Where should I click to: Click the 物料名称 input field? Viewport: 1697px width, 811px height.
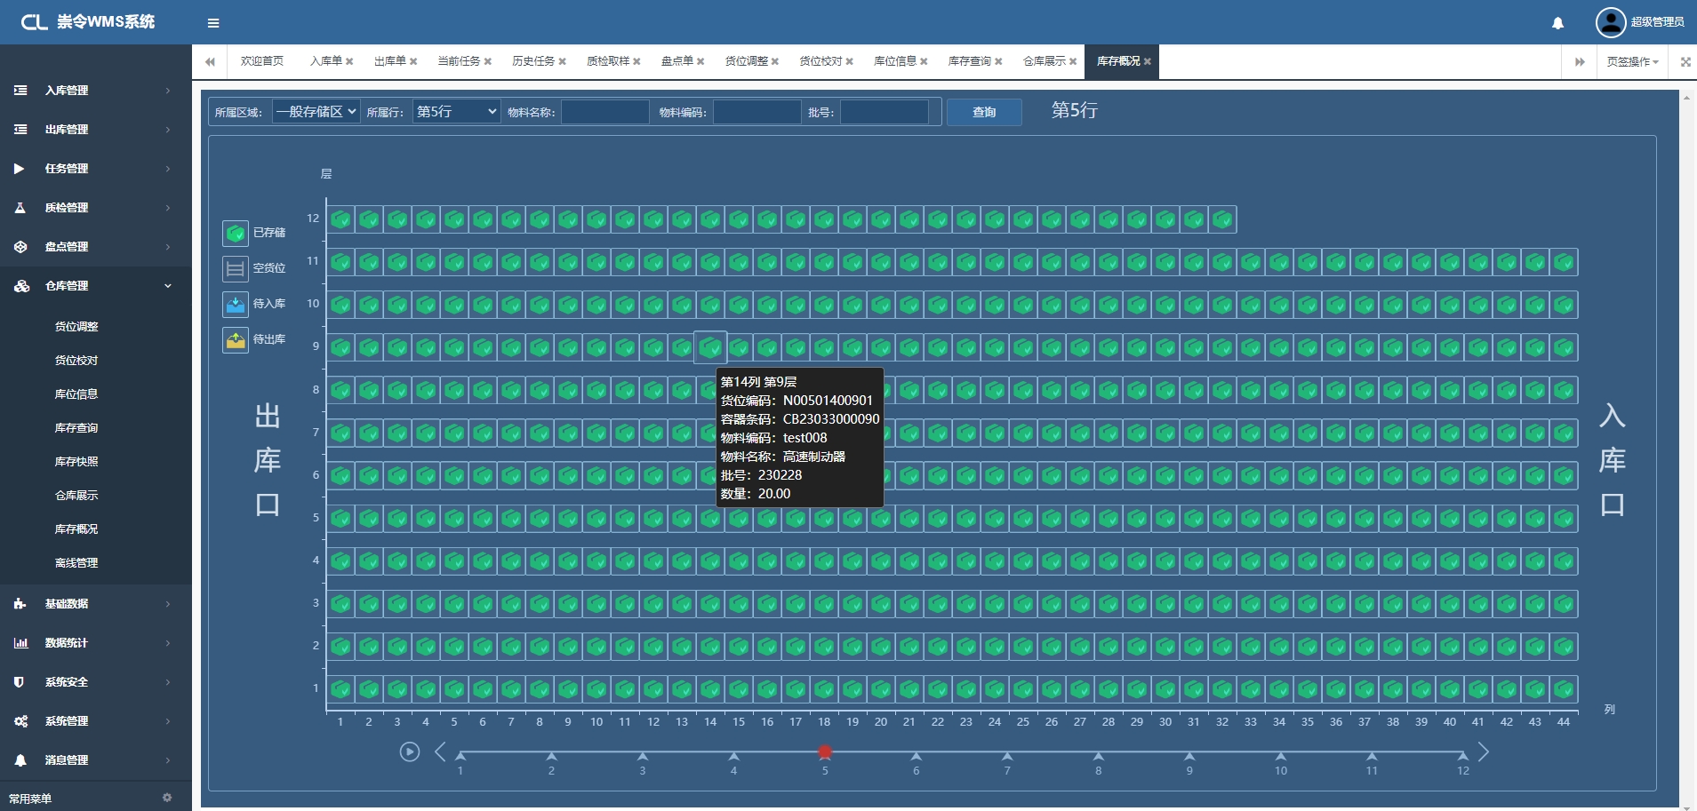pos(605,112)
